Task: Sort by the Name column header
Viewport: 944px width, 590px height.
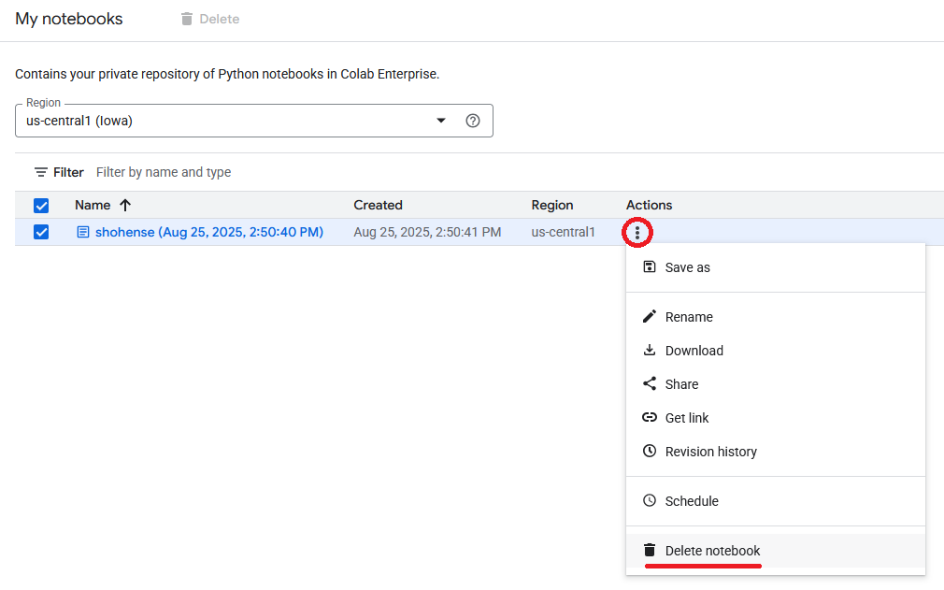Action: 93,205
